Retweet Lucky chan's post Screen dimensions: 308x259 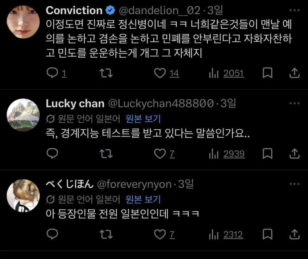point(106,154)
